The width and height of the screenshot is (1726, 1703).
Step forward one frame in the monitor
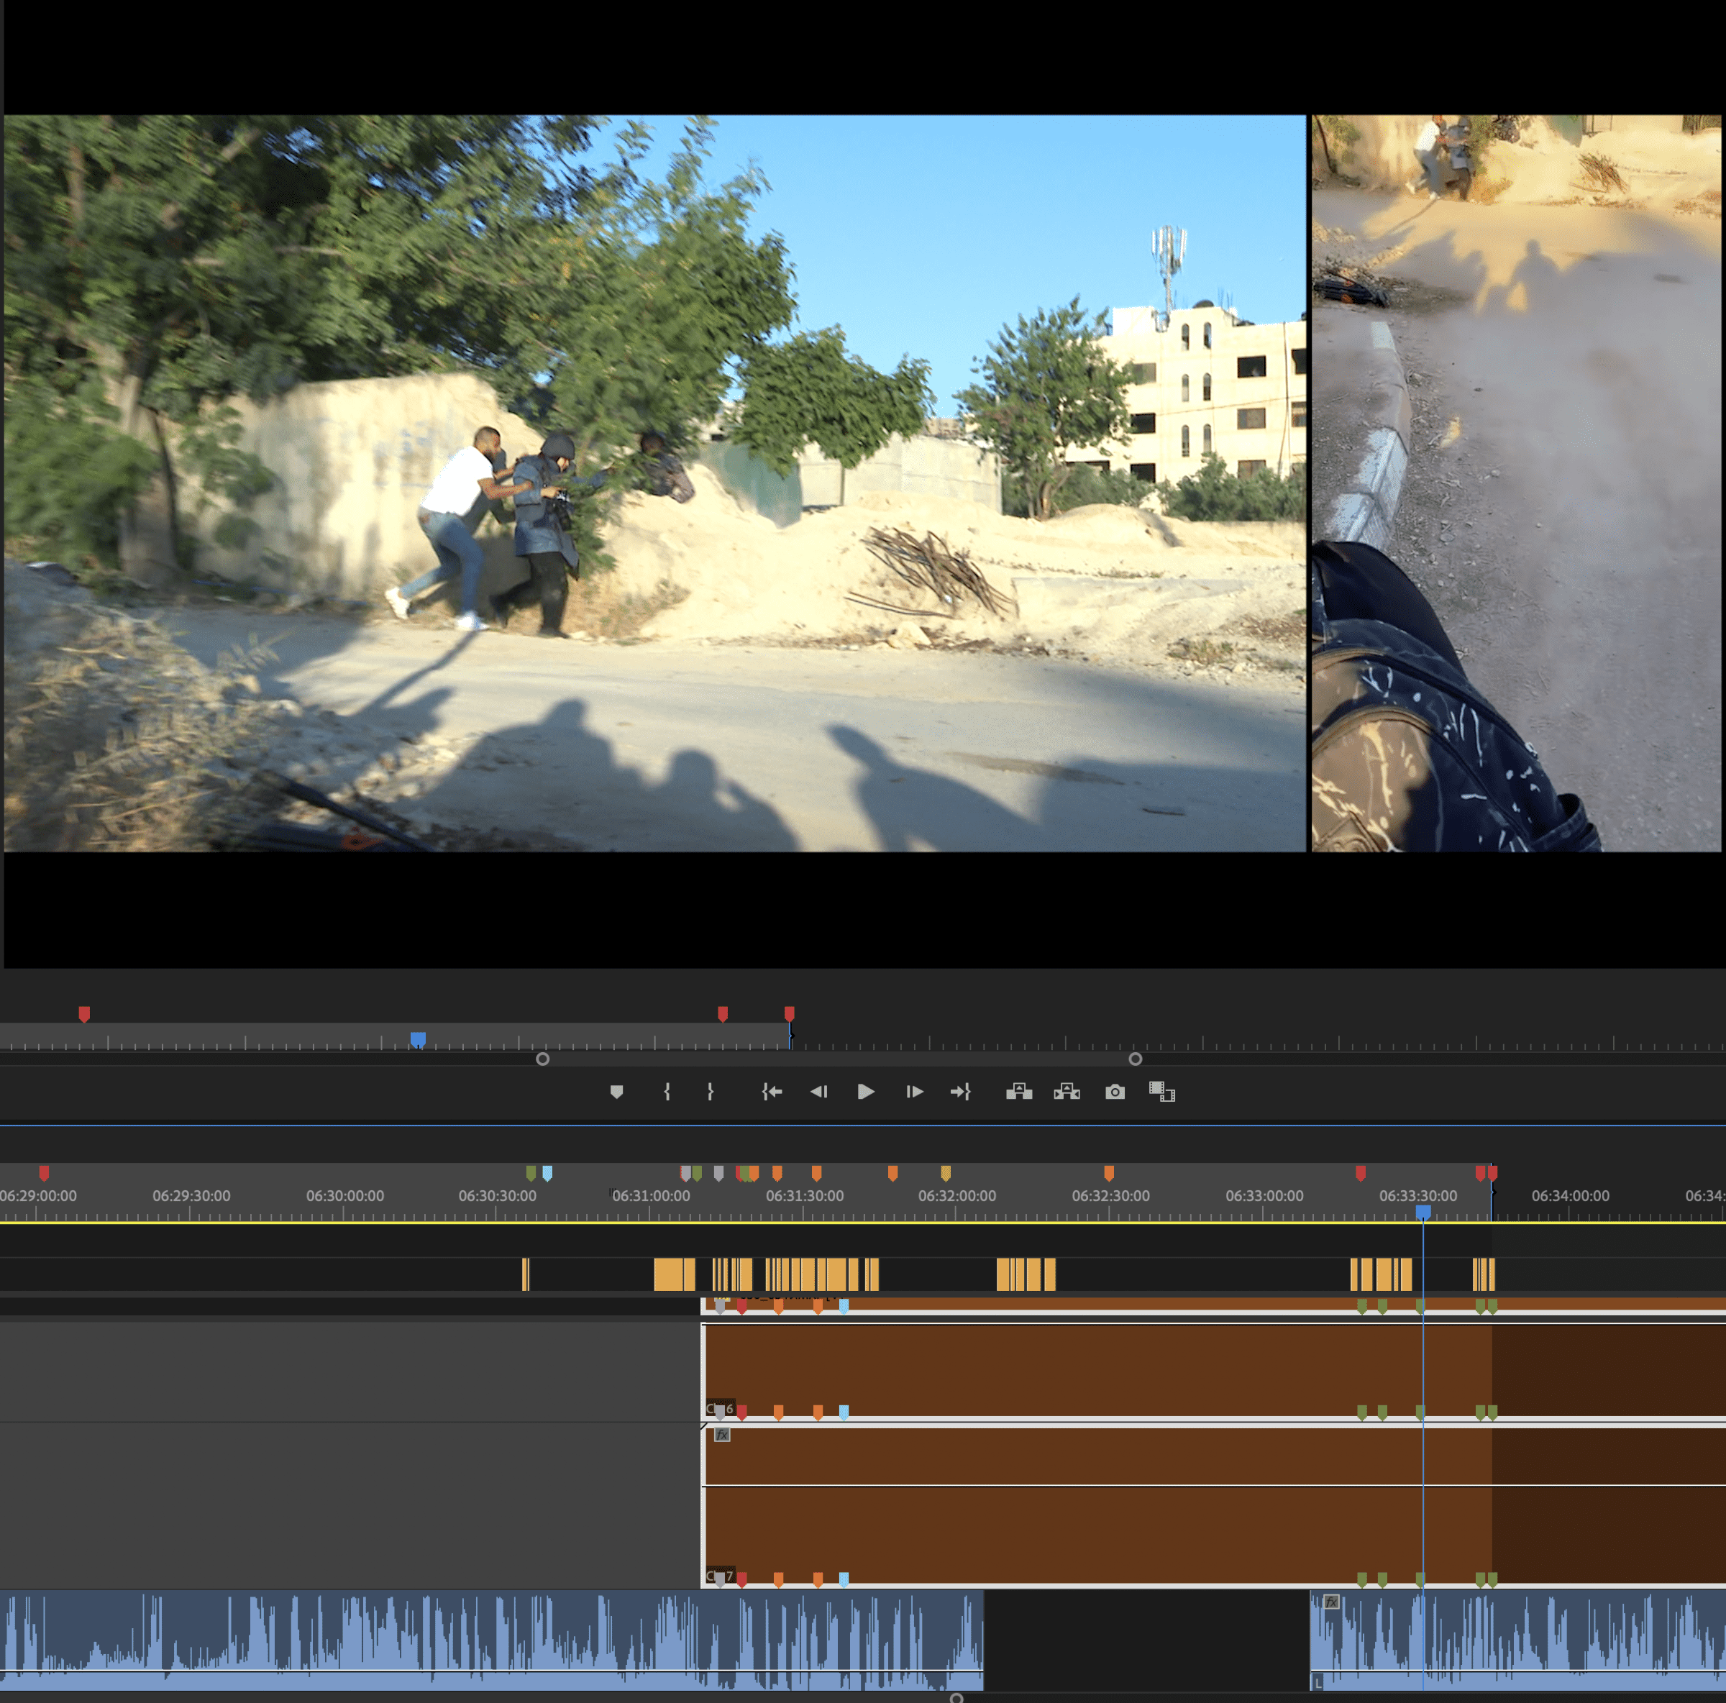(x=915, y=1092)
